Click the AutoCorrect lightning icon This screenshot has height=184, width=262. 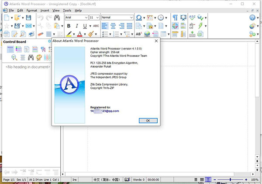200,26
